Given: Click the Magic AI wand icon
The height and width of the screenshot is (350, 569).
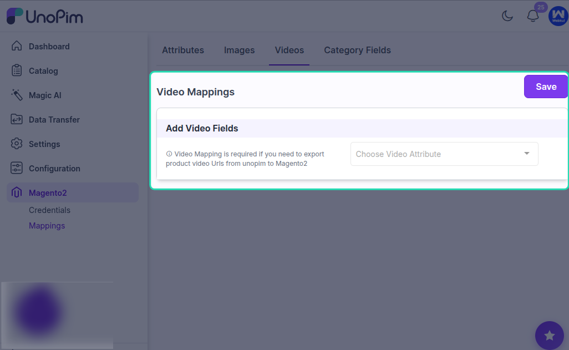Looking at the screenshot, I should click(x=17, y=95).
